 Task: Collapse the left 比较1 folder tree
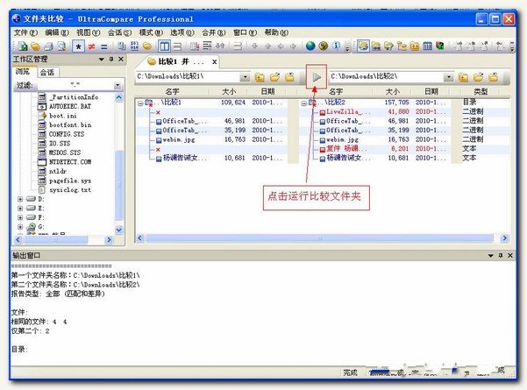pos(140,103)
